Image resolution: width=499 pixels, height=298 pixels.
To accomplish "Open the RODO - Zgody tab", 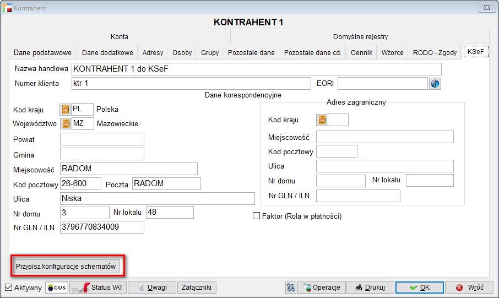I will [435, 53].
